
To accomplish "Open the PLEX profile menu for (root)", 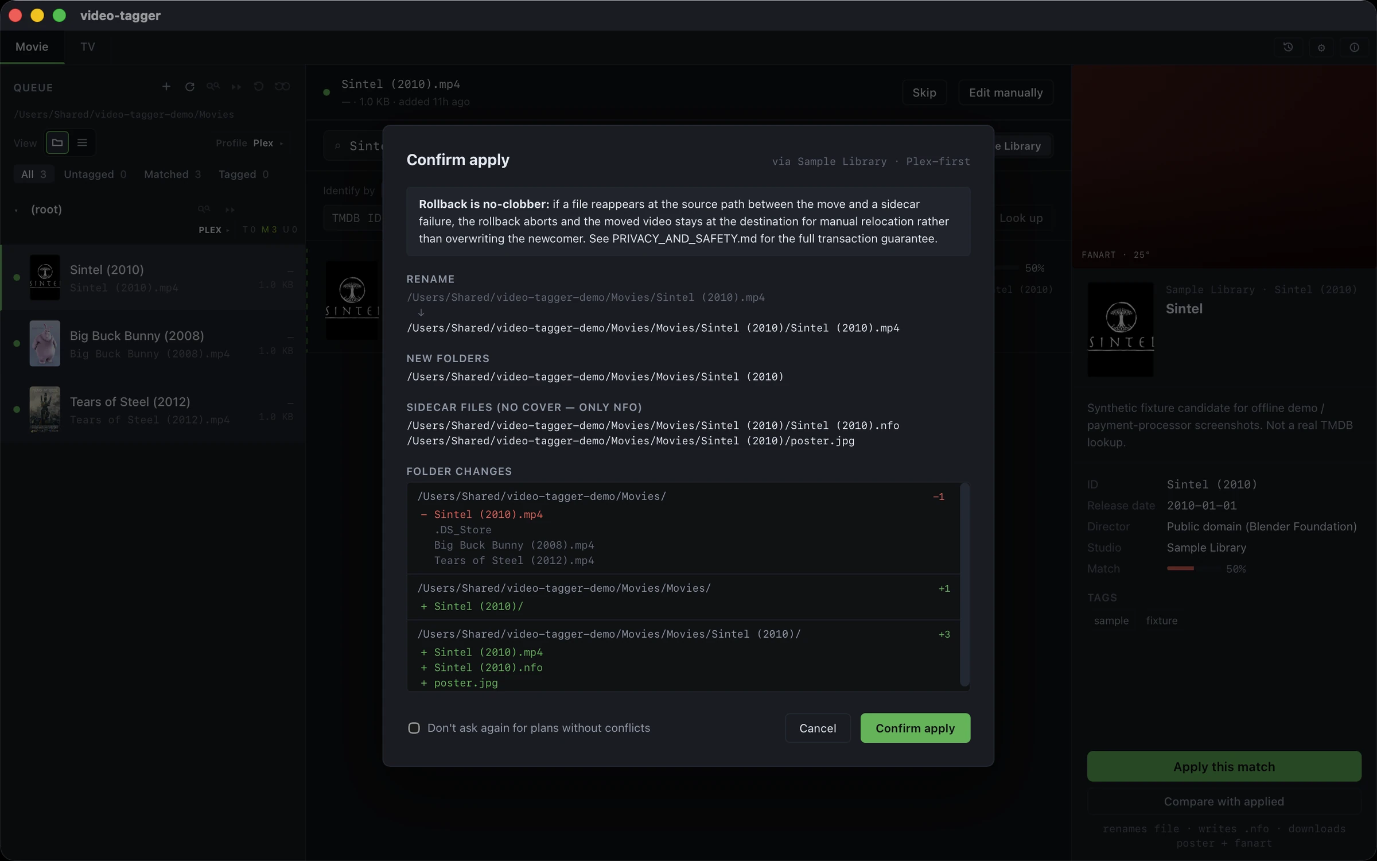I will click(x=213, y=230).
